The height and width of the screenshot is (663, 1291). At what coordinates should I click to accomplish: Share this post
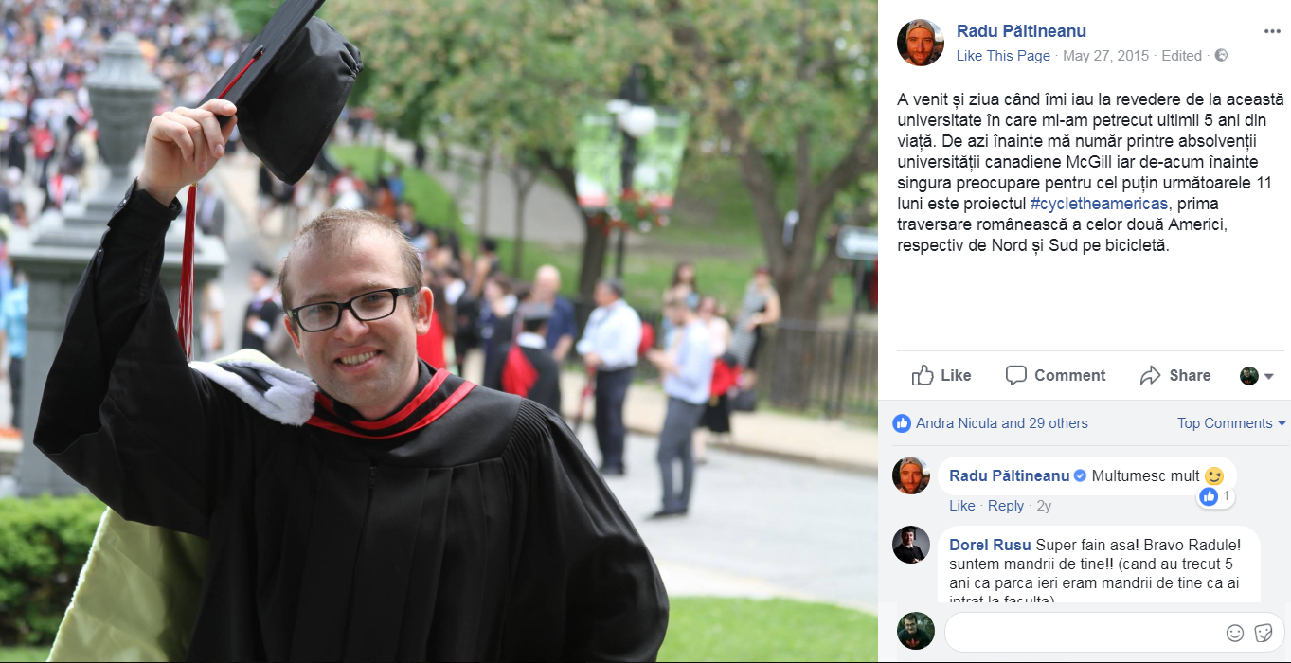tap(1175, 375)
